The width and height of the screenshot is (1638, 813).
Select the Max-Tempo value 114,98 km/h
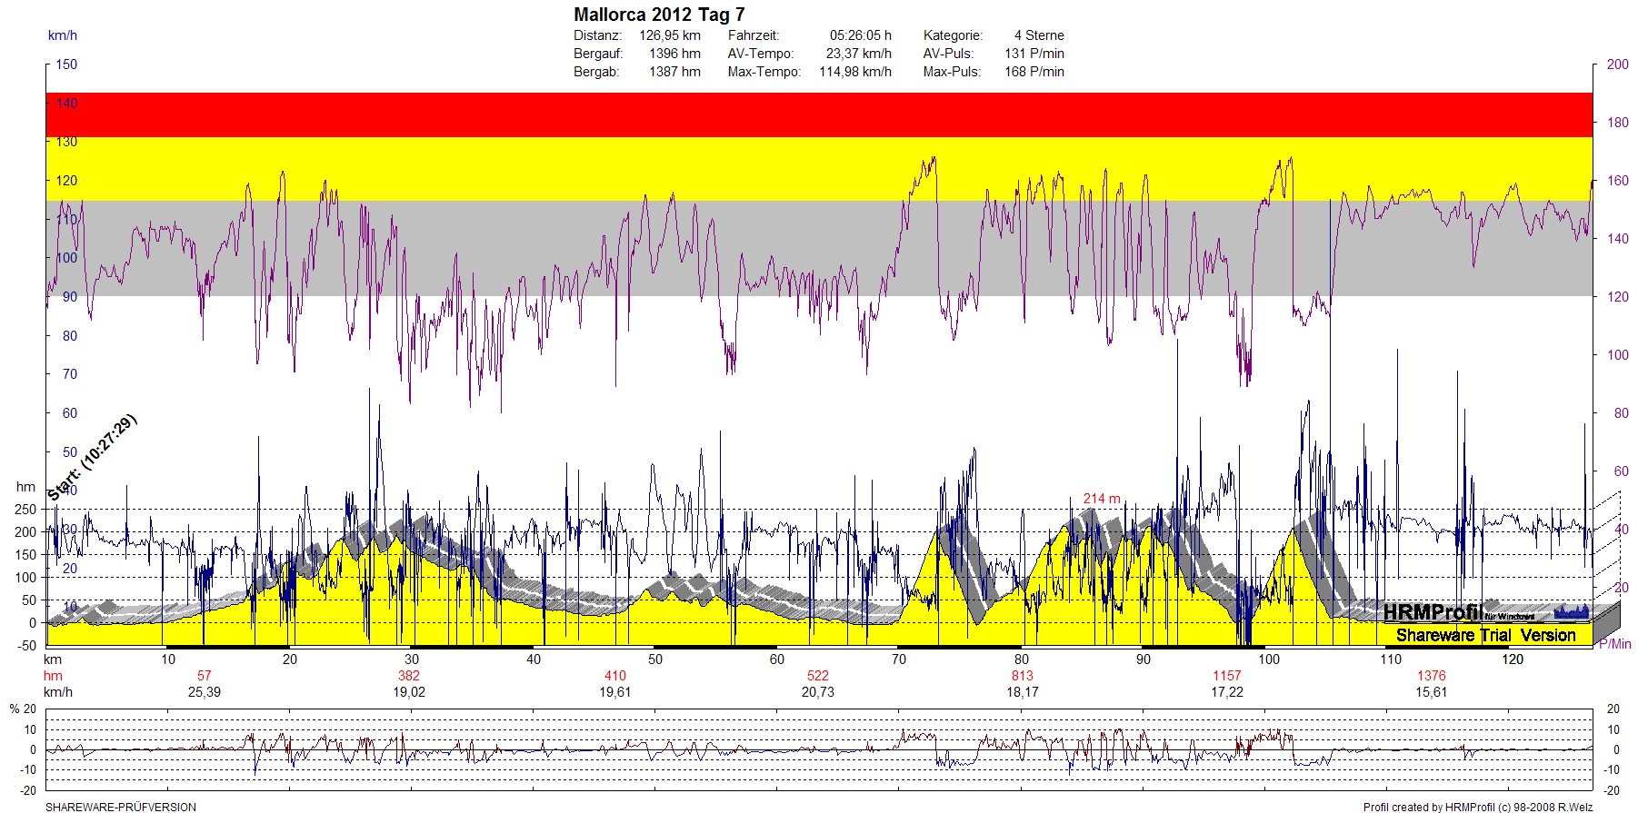(854, 72)
